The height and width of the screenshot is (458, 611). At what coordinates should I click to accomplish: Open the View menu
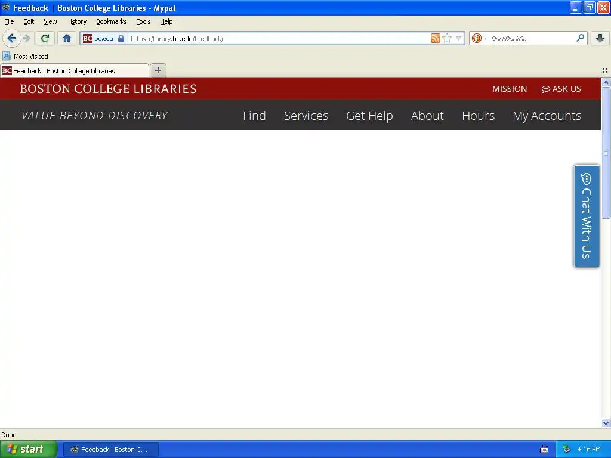click(x=50, y=21)
